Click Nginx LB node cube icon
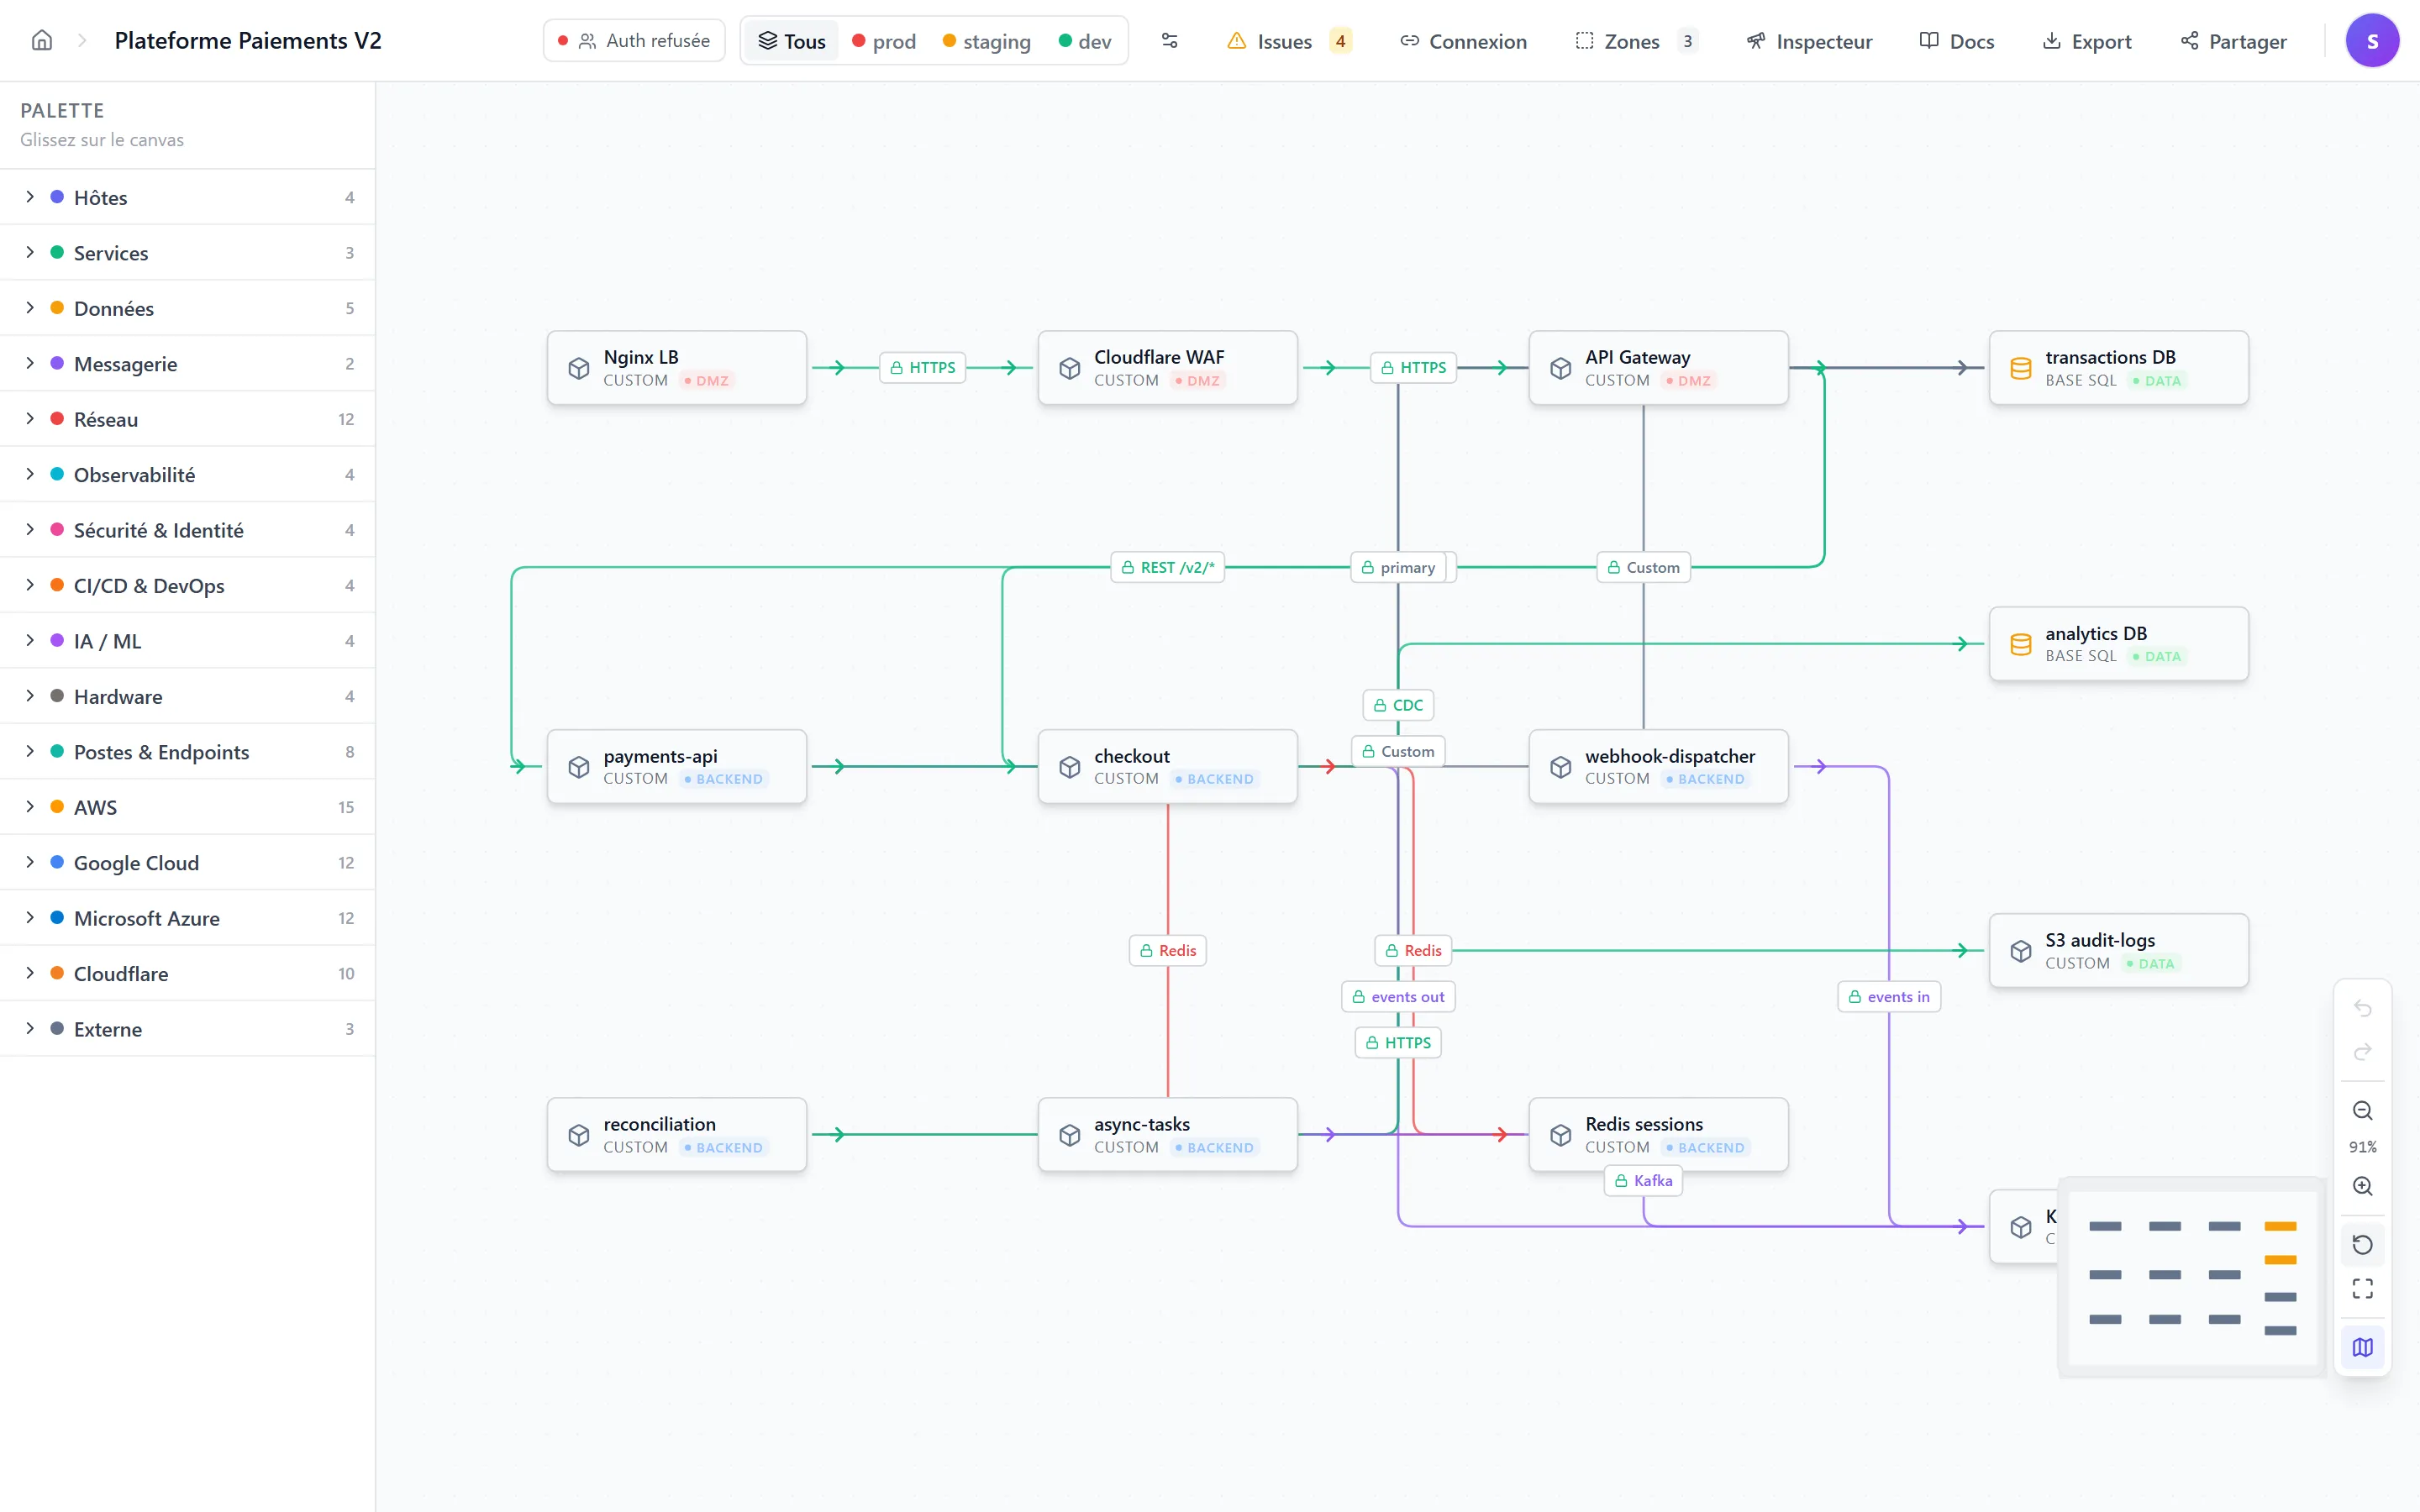The width and height of the screenshot is (2420, 1512). 579,368
